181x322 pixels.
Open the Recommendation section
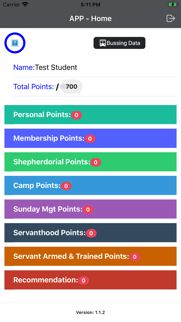click(90, 280)
